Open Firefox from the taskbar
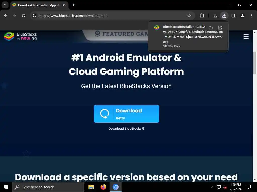This screenshot has height=192, width=257. 103,187
